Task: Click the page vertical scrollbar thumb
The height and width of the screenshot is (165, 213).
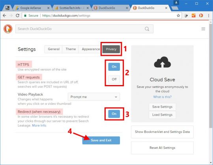Action: [x=211, y=76]
